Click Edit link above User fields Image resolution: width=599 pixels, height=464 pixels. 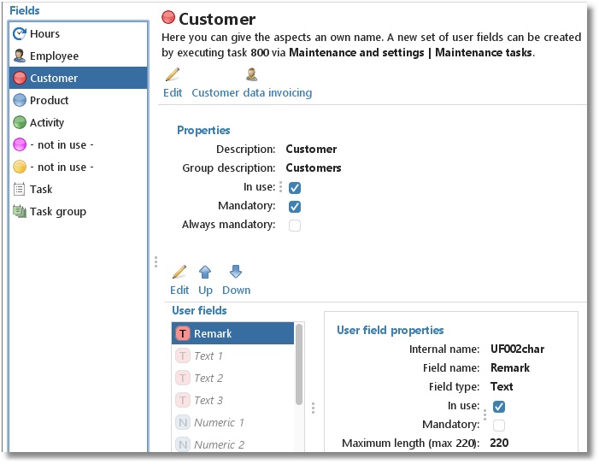coord(179,291)
